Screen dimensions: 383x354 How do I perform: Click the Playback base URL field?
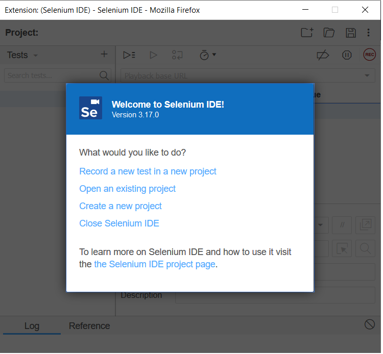point(248,75)
